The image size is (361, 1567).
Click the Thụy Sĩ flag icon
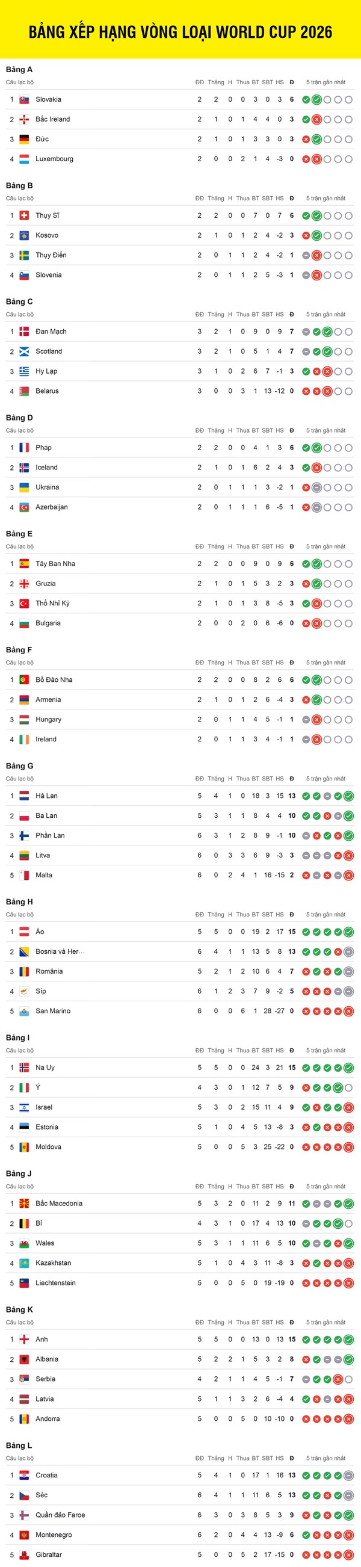click(24, 216)
